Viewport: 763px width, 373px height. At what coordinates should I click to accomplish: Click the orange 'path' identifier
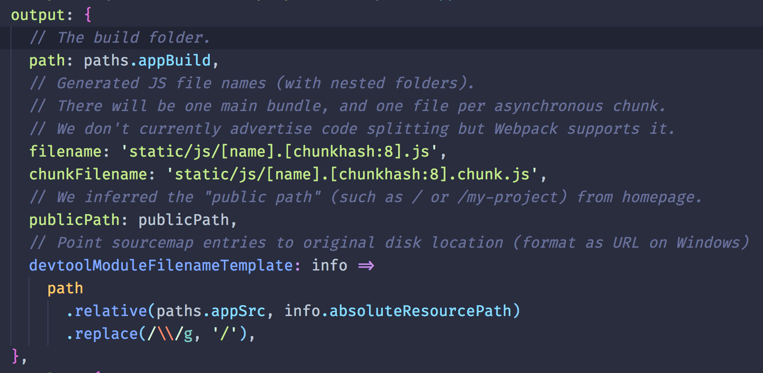(65, 289)
